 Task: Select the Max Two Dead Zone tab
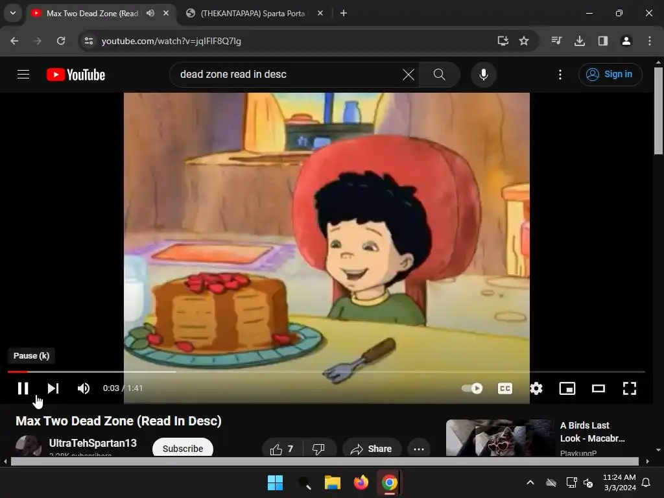pos(92,14)
